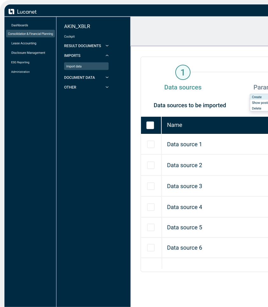Screen dimensions: 268x307
Task: Expand the RESULT DOCUMENTS section chevron
Action: click(x=107, y=46)
